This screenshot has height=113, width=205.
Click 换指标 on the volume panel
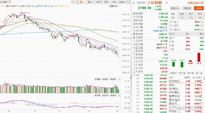click(113, 79)
